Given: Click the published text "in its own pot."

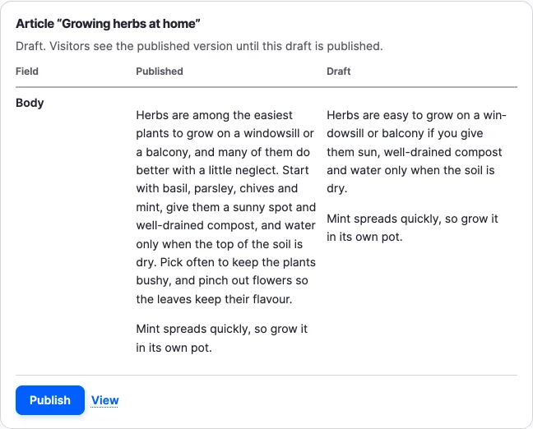Looking at the screenshot, I should [174, 348].
